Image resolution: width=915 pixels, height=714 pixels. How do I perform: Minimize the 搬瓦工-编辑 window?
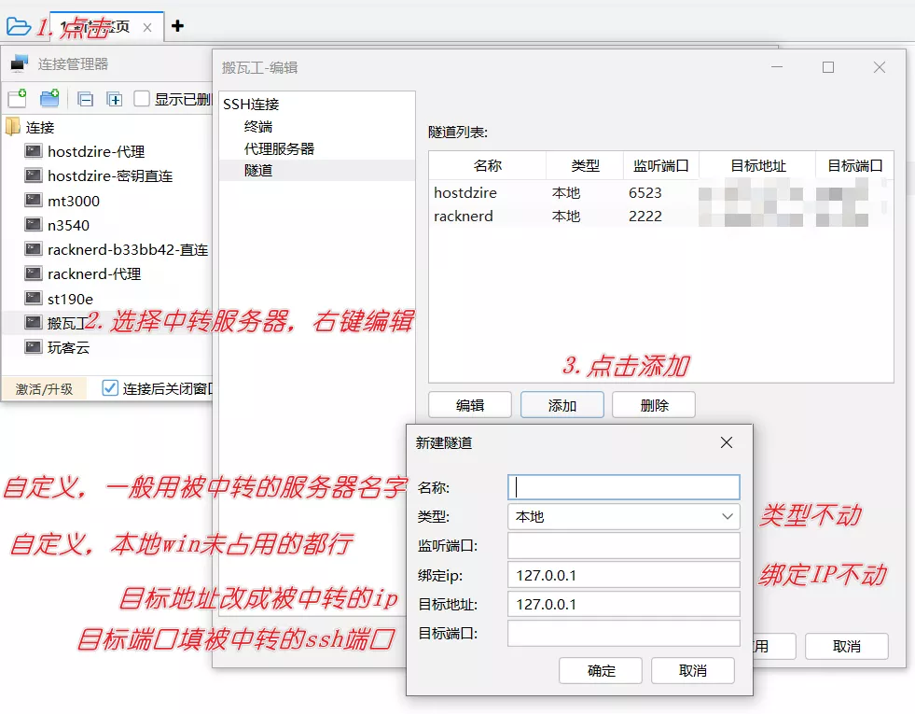pyautogui.click(x=777, y=67)
